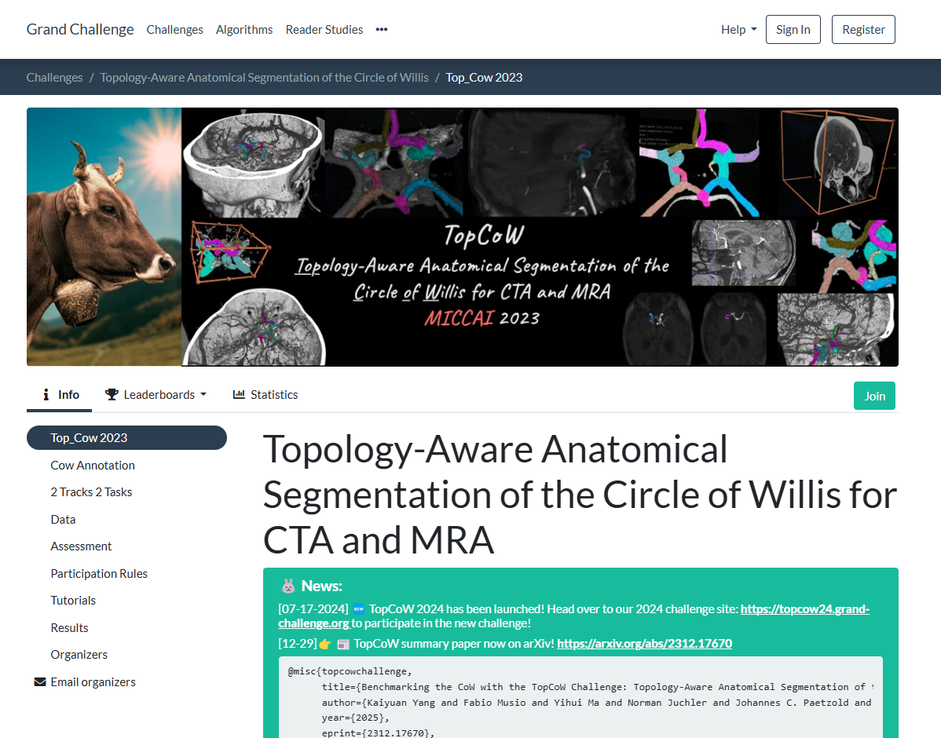Click the News: heading
The height and width of the screenshot is (738, 941).
click(322, 586)
